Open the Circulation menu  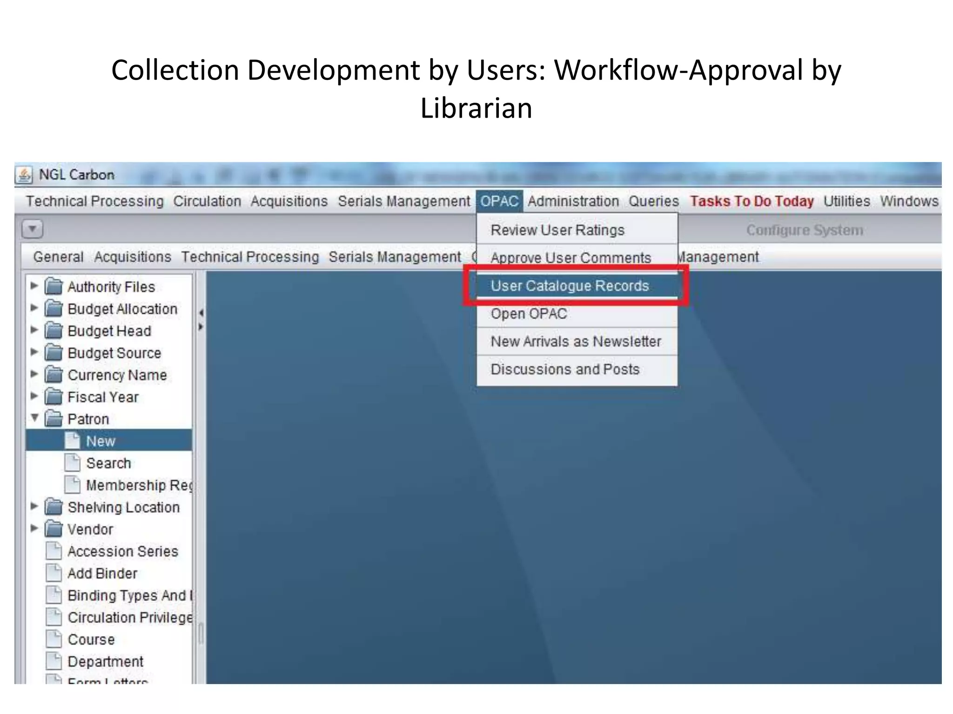(207, 201)
